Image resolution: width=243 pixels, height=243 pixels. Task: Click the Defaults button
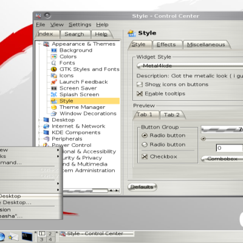click(x=142, y=187)
